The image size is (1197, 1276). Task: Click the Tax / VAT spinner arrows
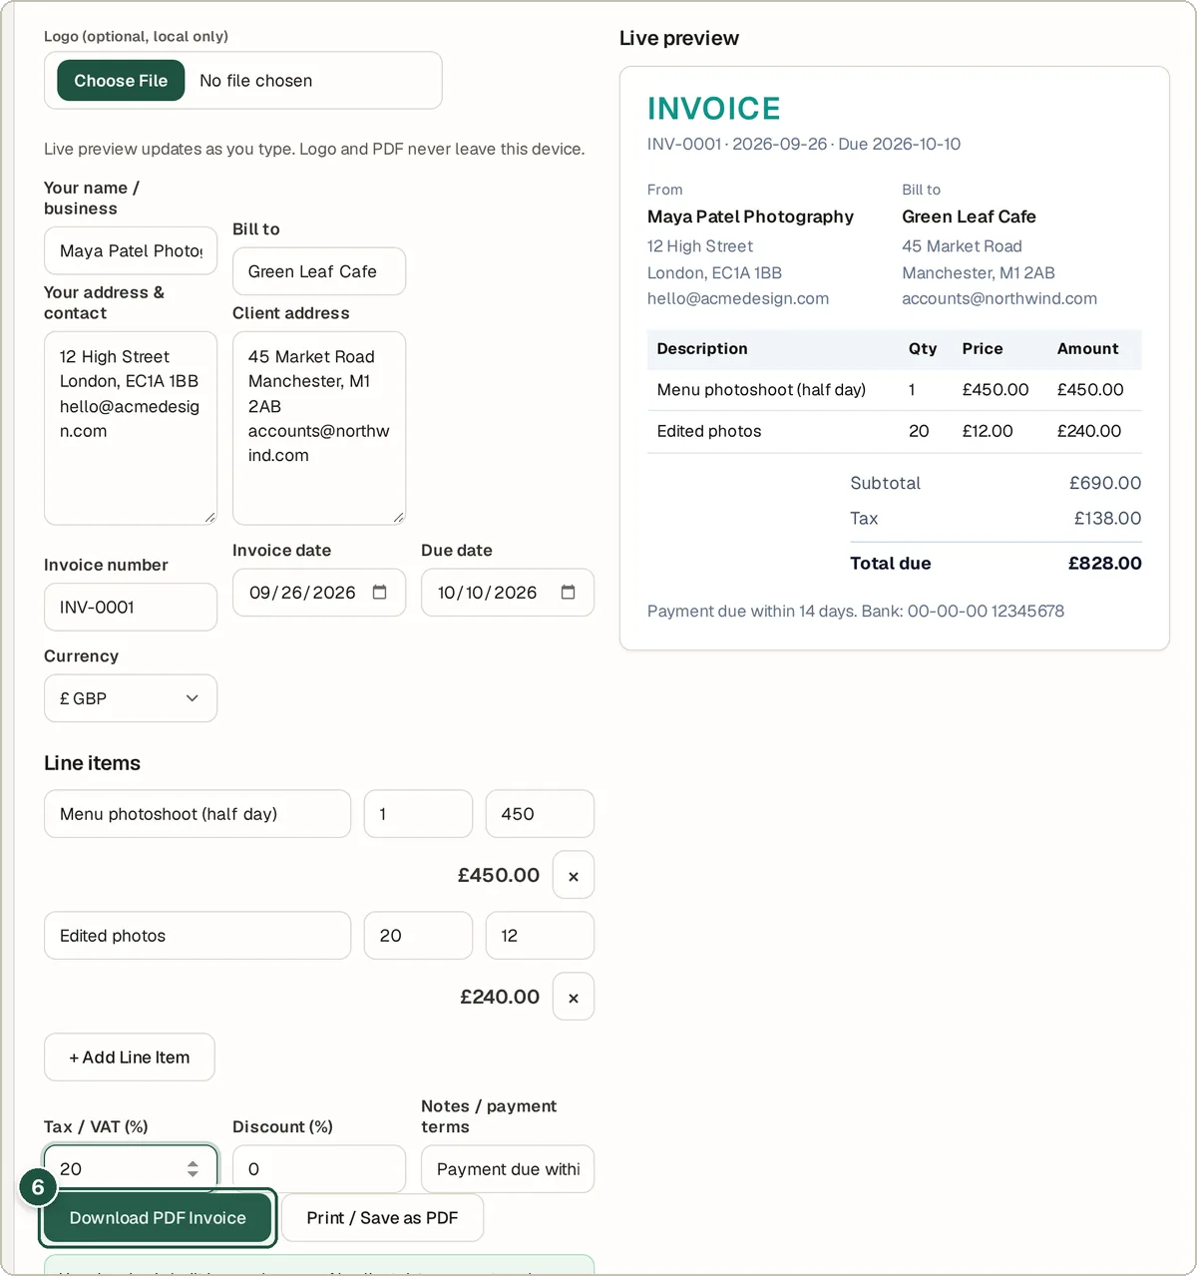point(193,1168)
